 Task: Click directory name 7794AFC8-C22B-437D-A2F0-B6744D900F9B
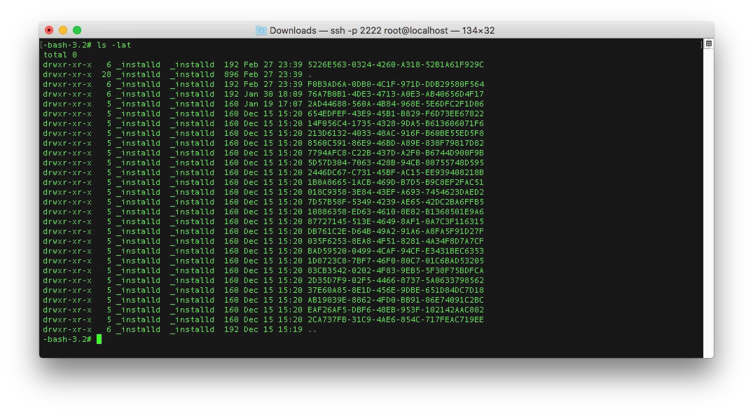click(396, 153)
